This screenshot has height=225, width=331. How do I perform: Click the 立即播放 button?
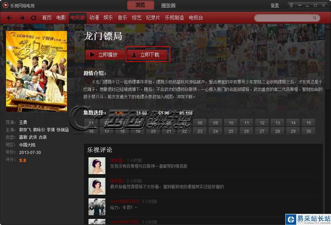tap(105, 55)
